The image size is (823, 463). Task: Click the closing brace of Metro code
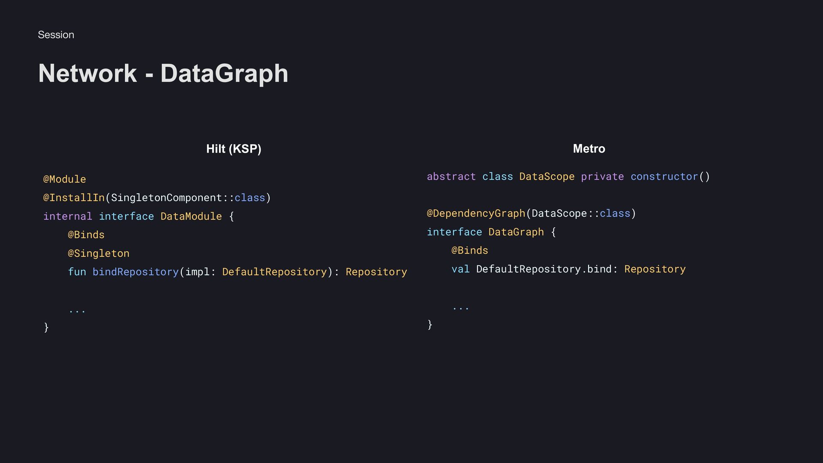tap(430, 325)
